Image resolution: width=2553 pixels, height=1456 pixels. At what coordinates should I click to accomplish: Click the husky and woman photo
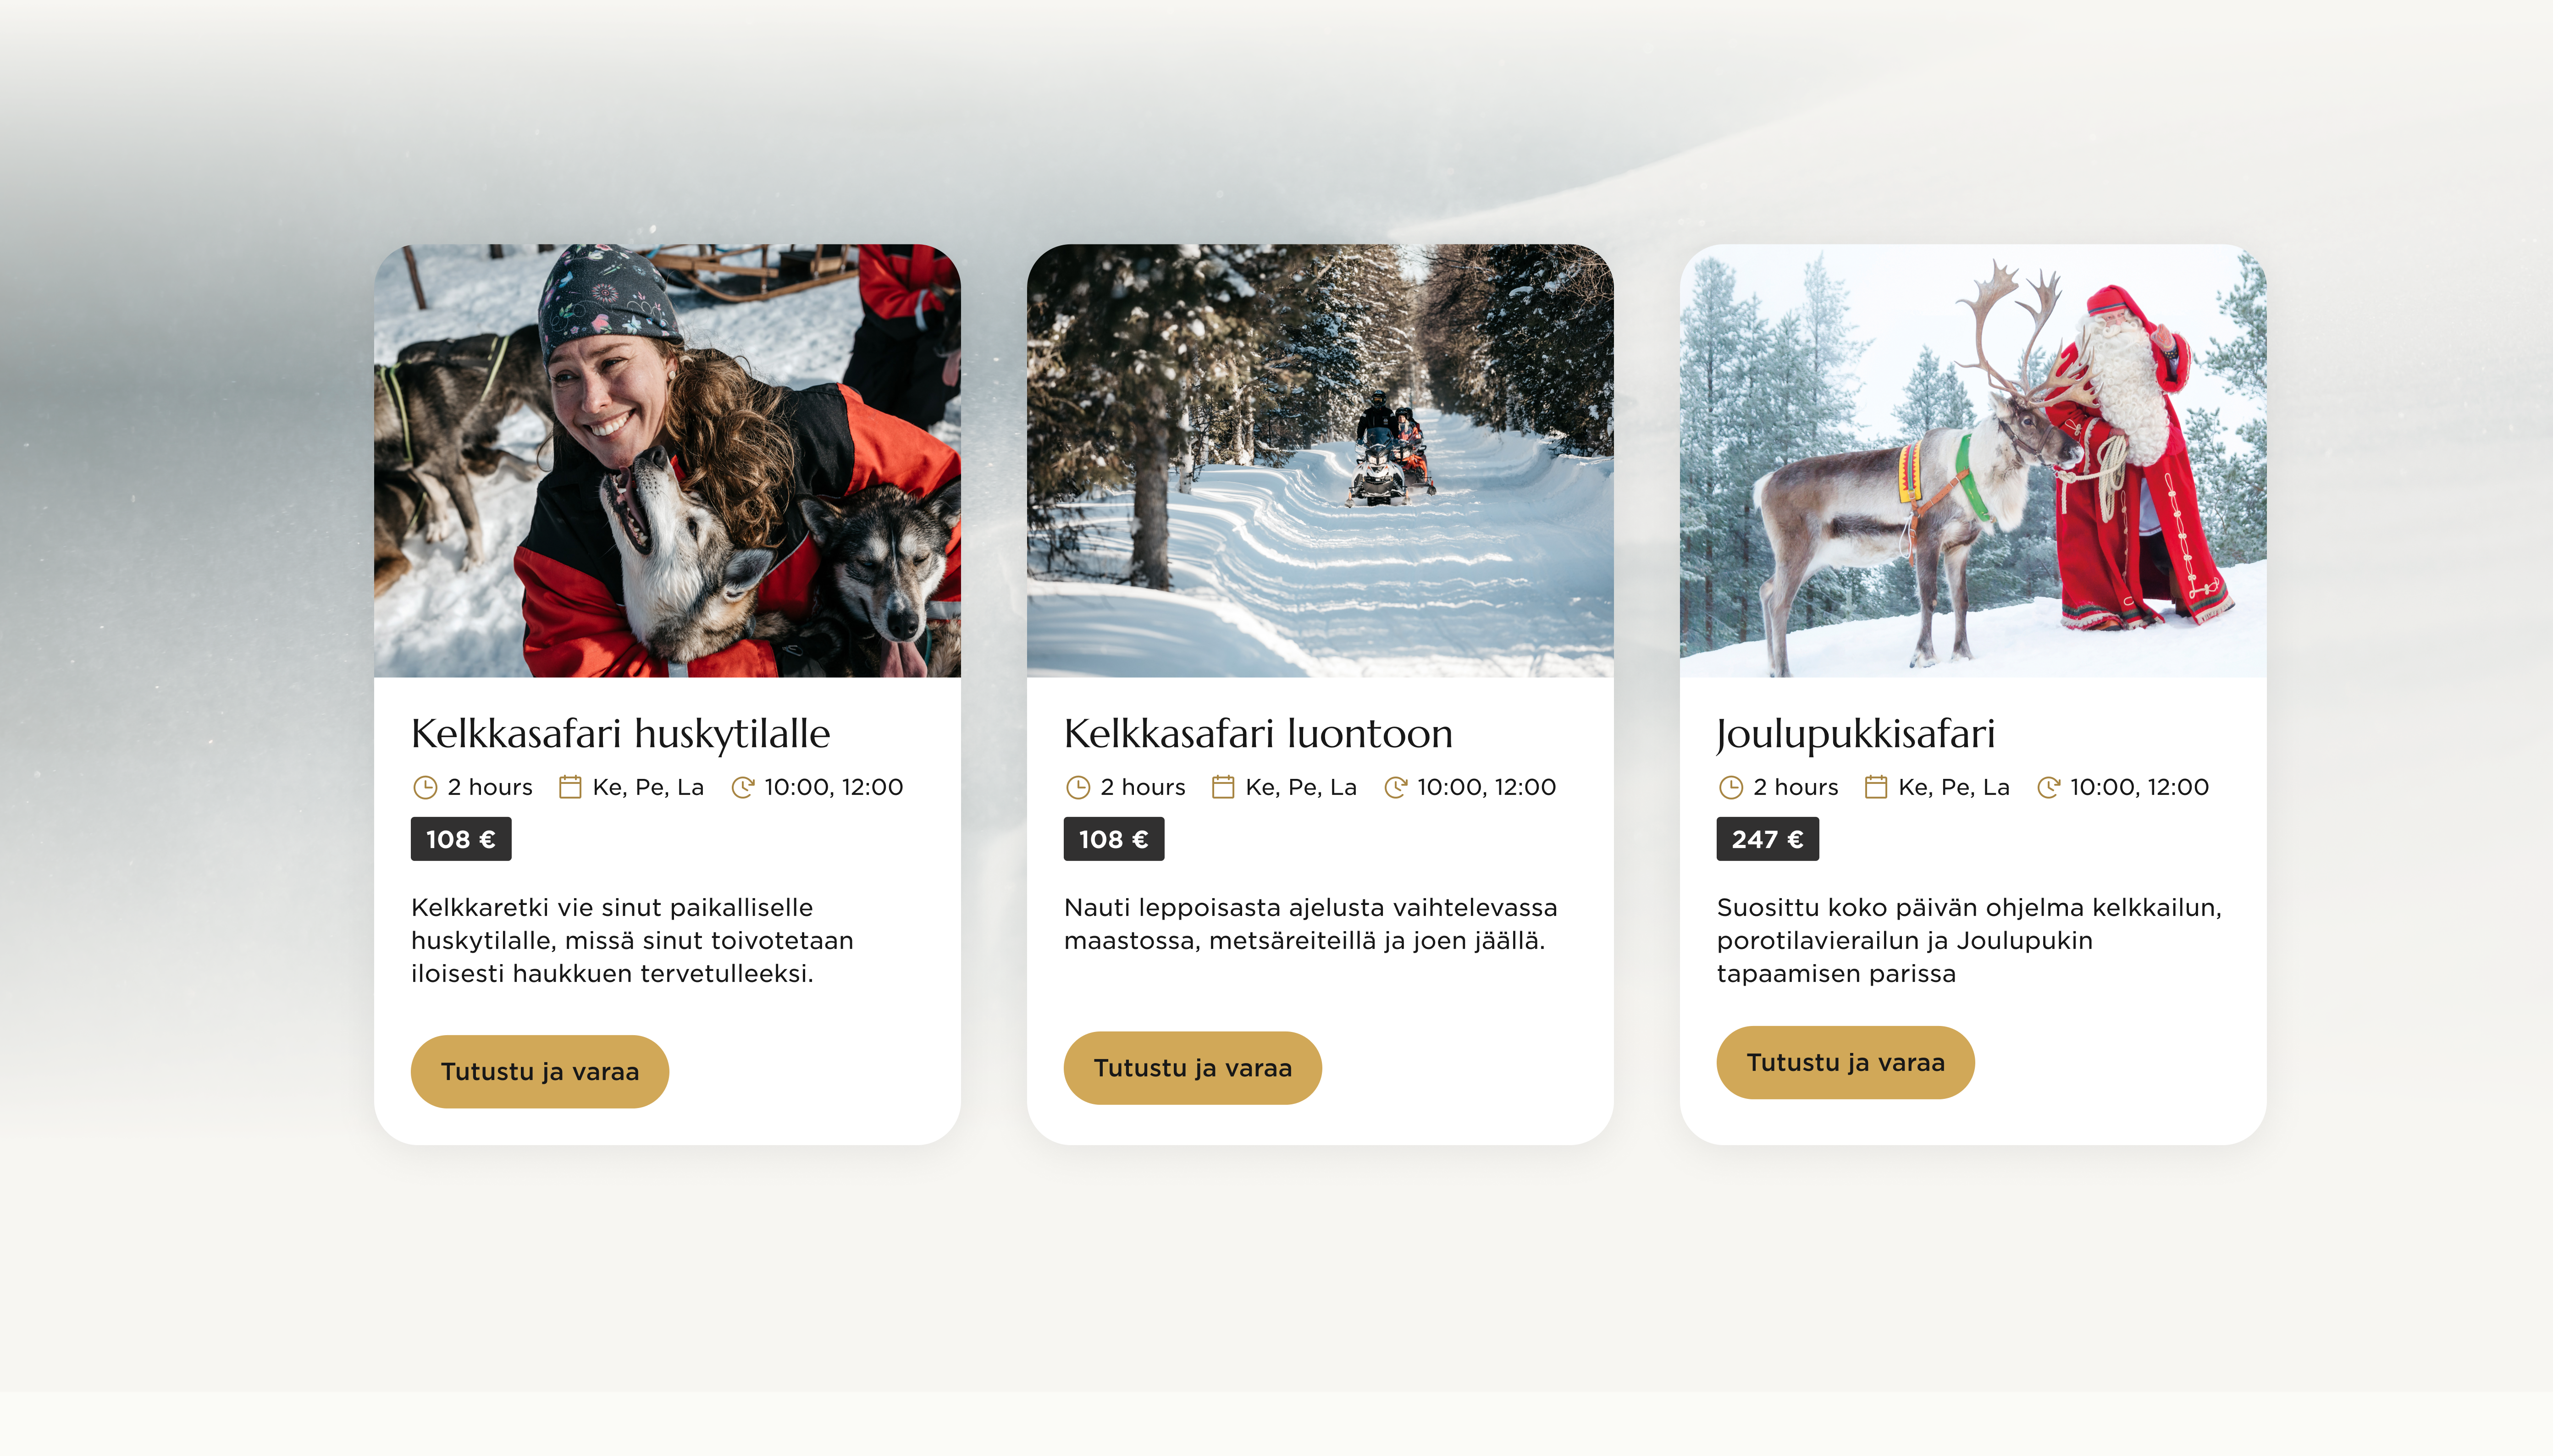coord(667,461)
